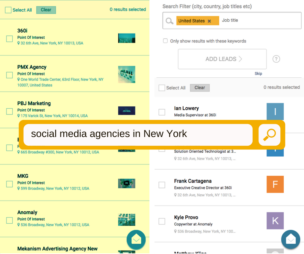This screenshot has height=254, width=304.
Task: Click the PBJ Marketing company name
Action: click(34, 103)
